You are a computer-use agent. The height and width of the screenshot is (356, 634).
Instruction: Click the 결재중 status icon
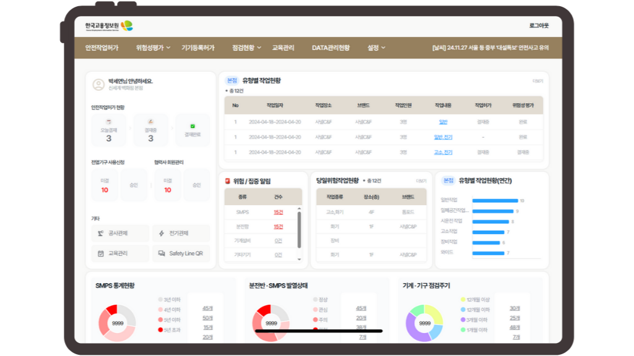tap(150, 122)
